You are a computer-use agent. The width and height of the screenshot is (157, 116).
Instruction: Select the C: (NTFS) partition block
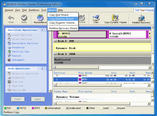(x=82, y=35)
